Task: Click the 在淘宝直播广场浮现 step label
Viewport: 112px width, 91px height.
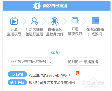Action: click(95, 32)
